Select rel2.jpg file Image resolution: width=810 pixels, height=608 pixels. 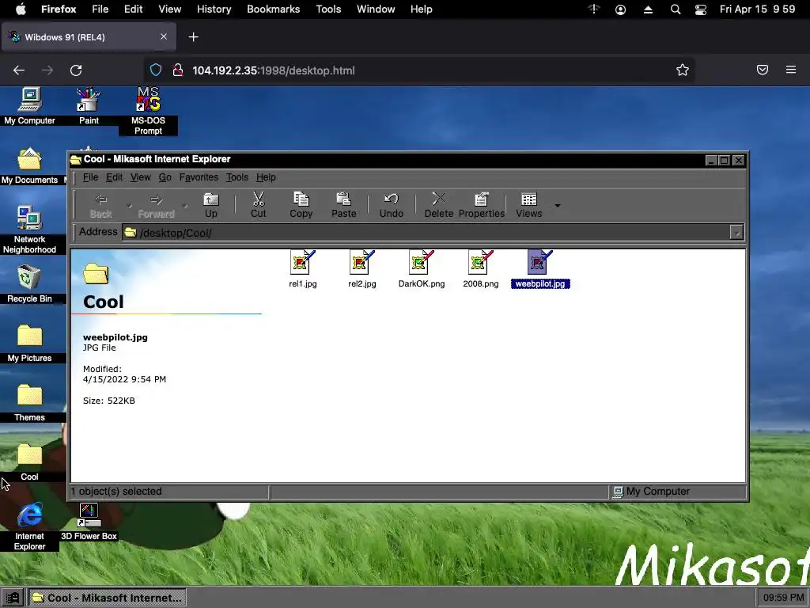tap(362, 269)
